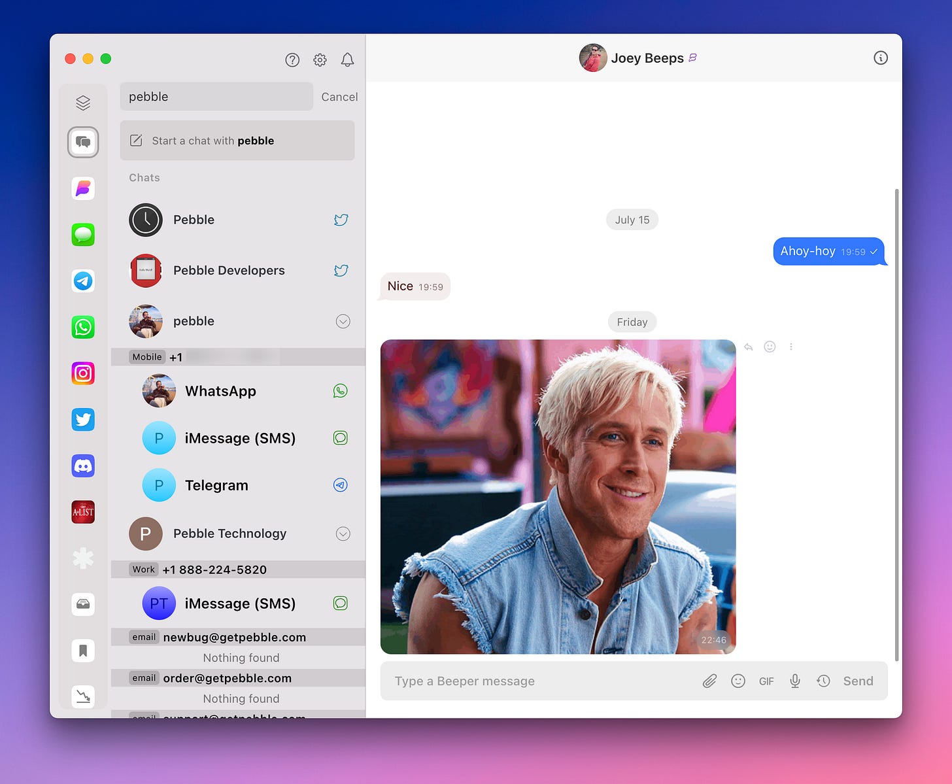The width and height of the screenshot is (952, 784).
Task: Open the Beeper network icon in sidebar
Action: click(83, 188)
